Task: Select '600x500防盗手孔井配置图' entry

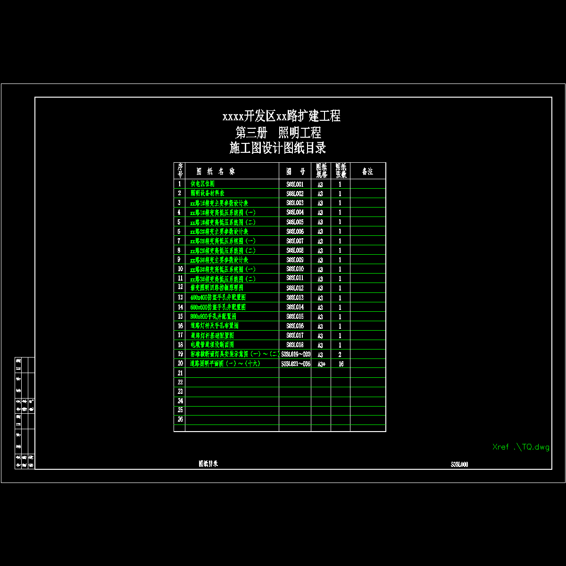Action: tap(218, 307)
